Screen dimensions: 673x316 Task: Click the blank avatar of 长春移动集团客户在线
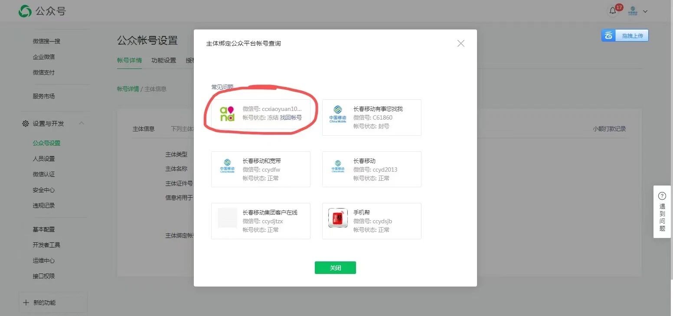pos(227,218)
